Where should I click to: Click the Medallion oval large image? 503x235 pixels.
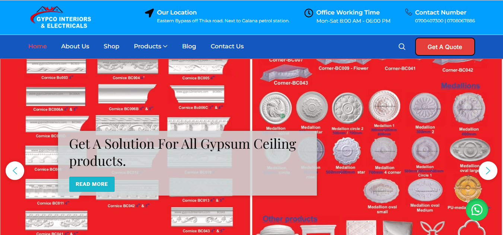click(469, 150)
